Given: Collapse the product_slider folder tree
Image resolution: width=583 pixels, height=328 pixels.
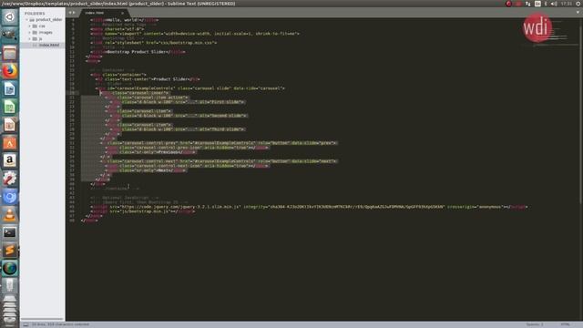Looking at the screenshot, I should coord(26,20).
